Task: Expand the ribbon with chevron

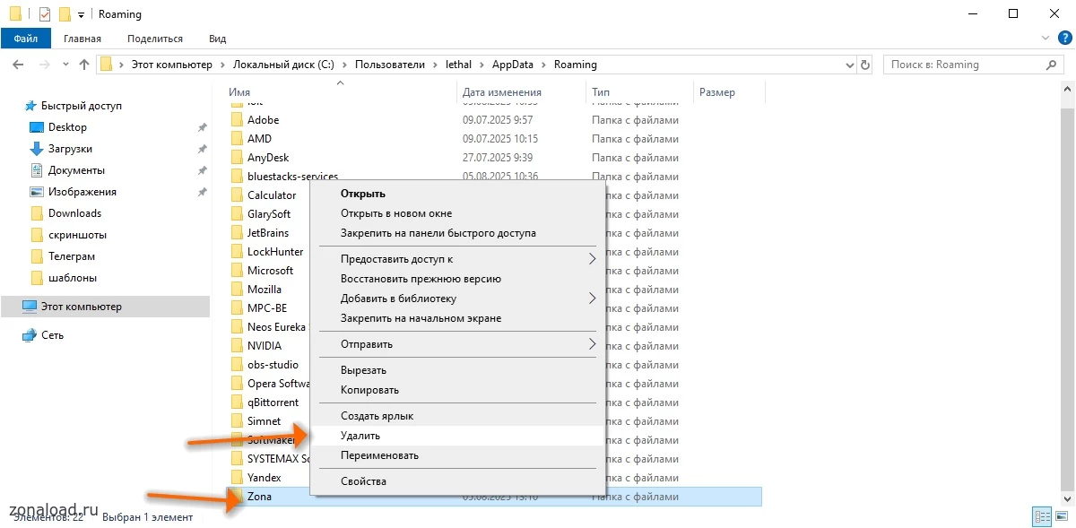Action: coord(1046,39)
